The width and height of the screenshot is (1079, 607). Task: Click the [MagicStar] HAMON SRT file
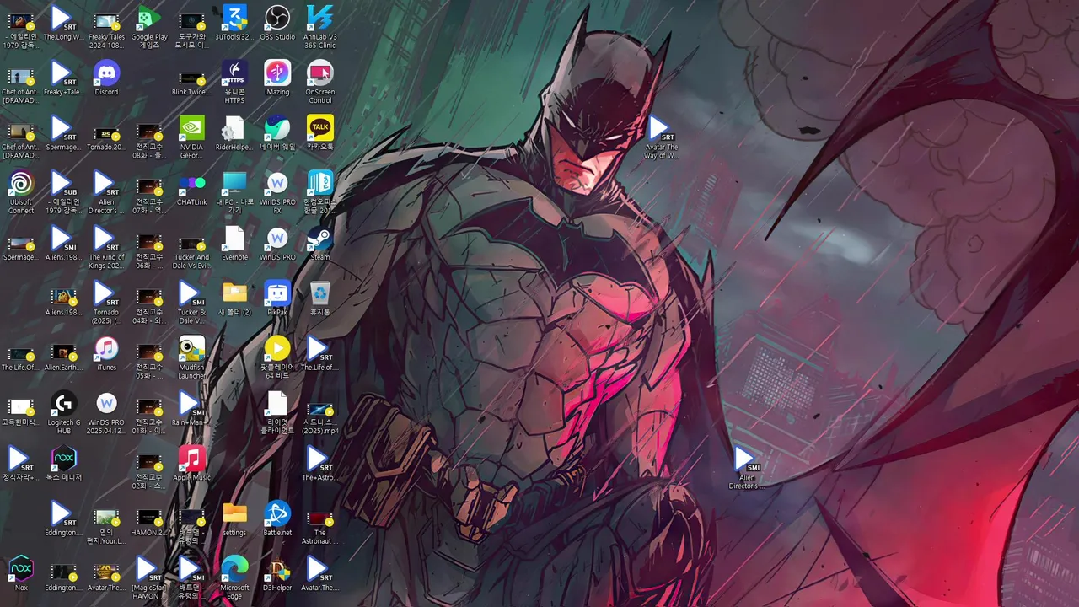point(149,578)
